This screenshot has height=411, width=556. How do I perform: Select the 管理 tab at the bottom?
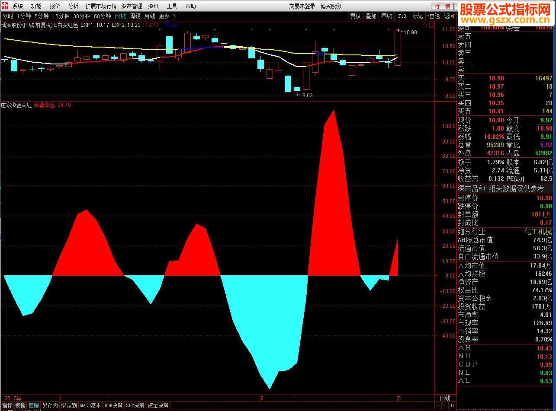click(33, 405)
